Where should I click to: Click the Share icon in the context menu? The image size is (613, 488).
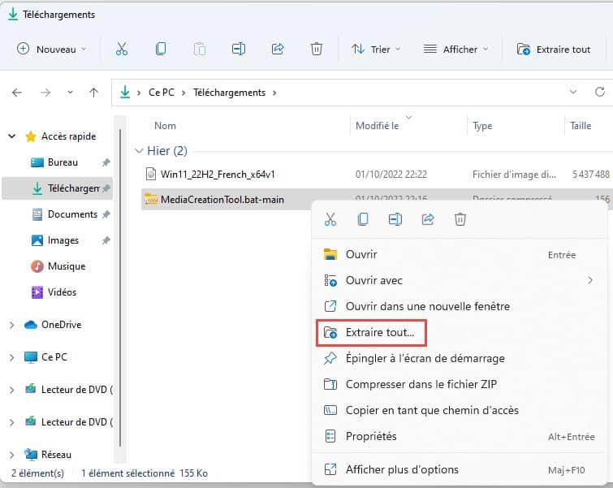428,219
